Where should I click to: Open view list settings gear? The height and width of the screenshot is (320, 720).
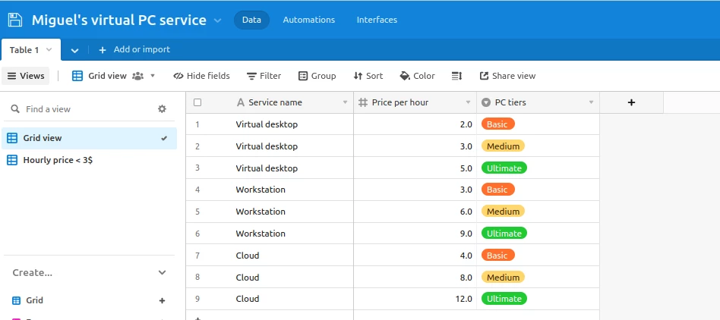pyautogui.click(x=162, y=109)
